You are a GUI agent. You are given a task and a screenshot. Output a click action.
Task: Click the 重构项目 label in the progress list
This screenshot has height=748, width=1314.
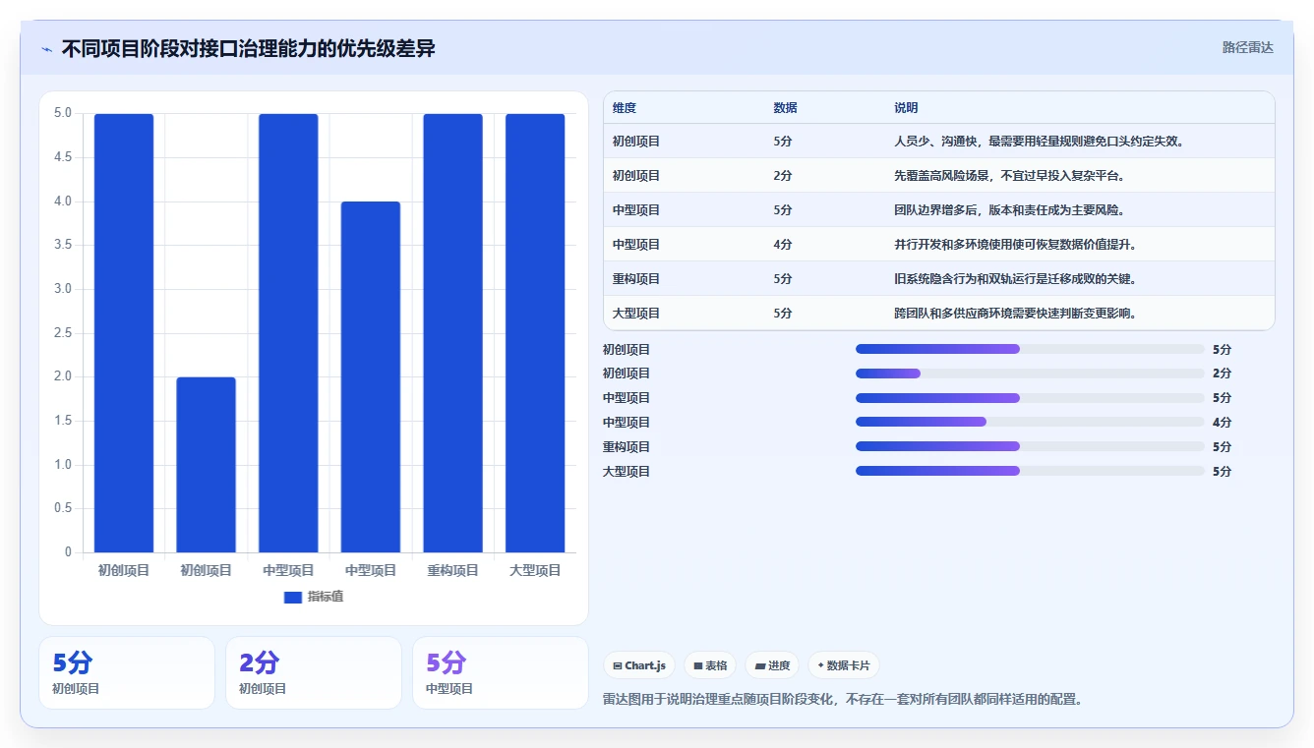coord(627,447)
